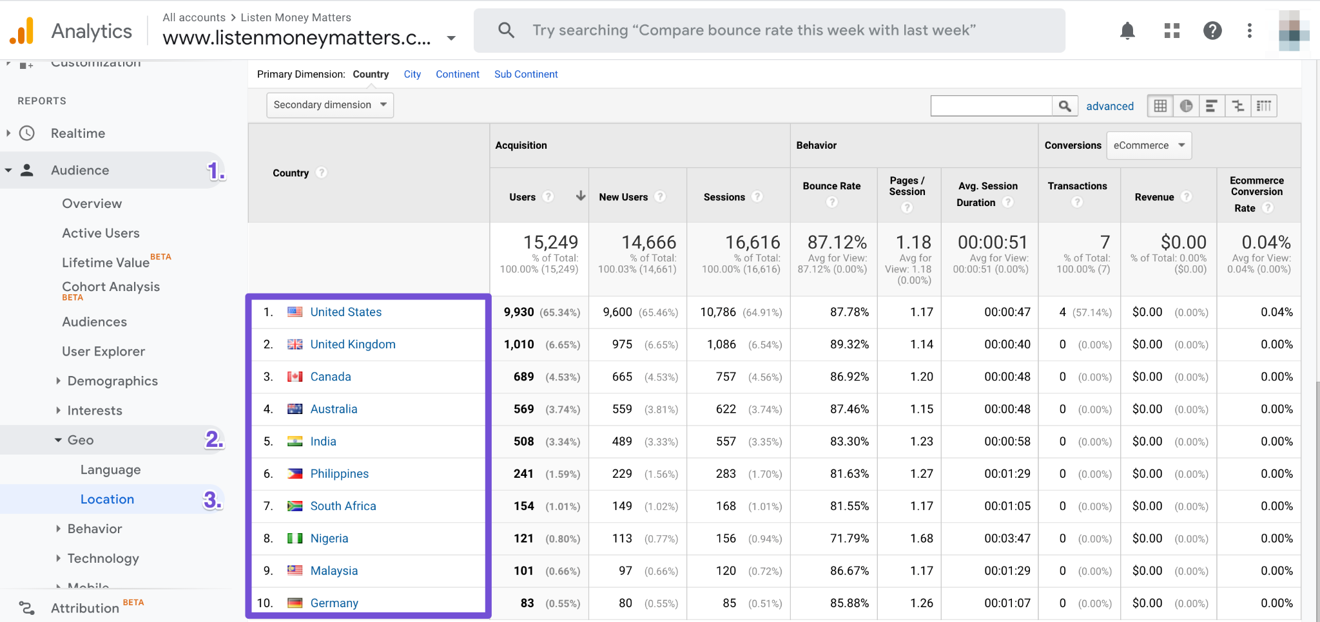Click the help icon next to Avg. Session Duration
The height and width of the screenshot is (622, 1320).
(x=1008, y=202)
